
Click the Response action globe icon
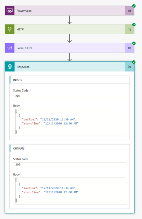[x=10, y=67]
